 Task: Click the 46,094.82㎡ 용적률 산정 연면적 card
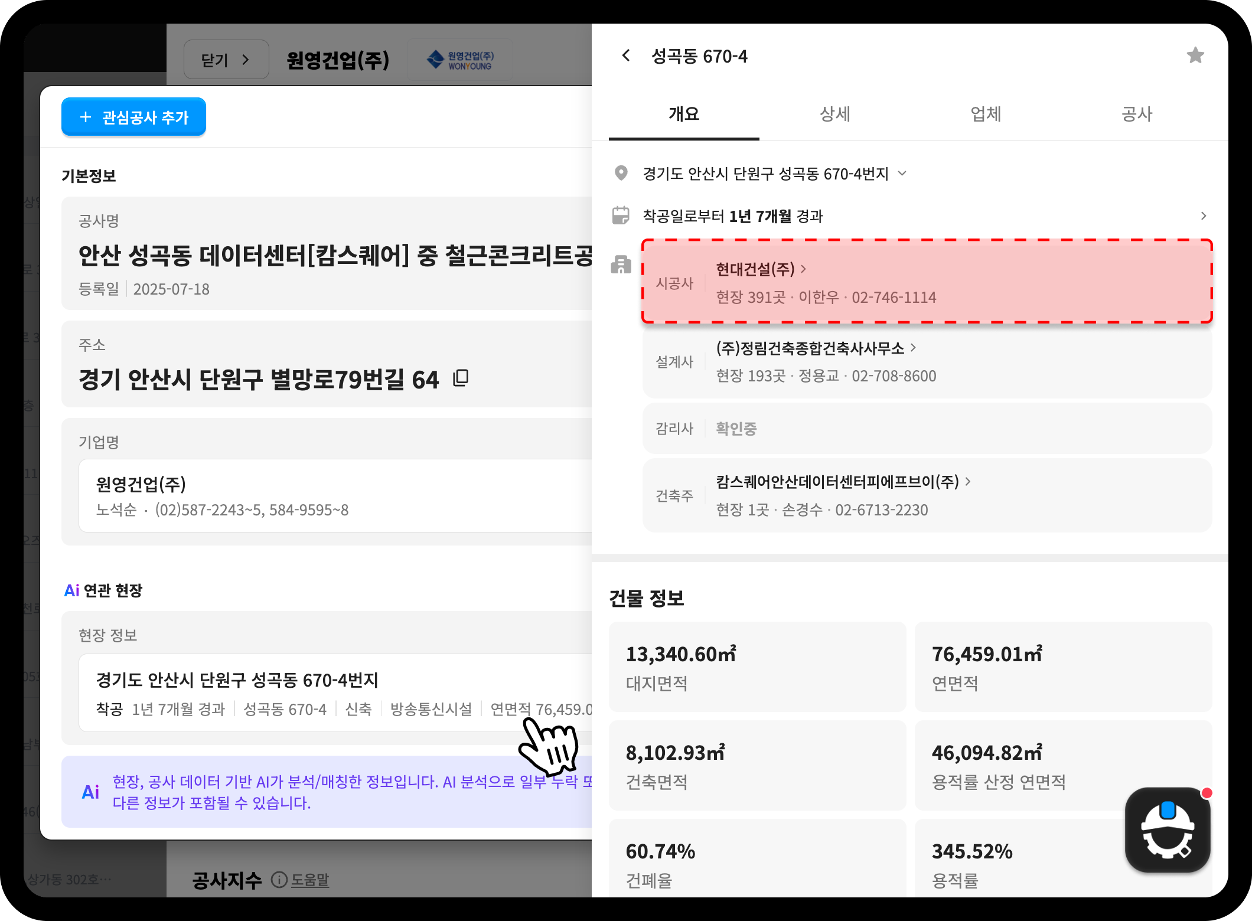pyautogui.click(x=1063, y=766)
